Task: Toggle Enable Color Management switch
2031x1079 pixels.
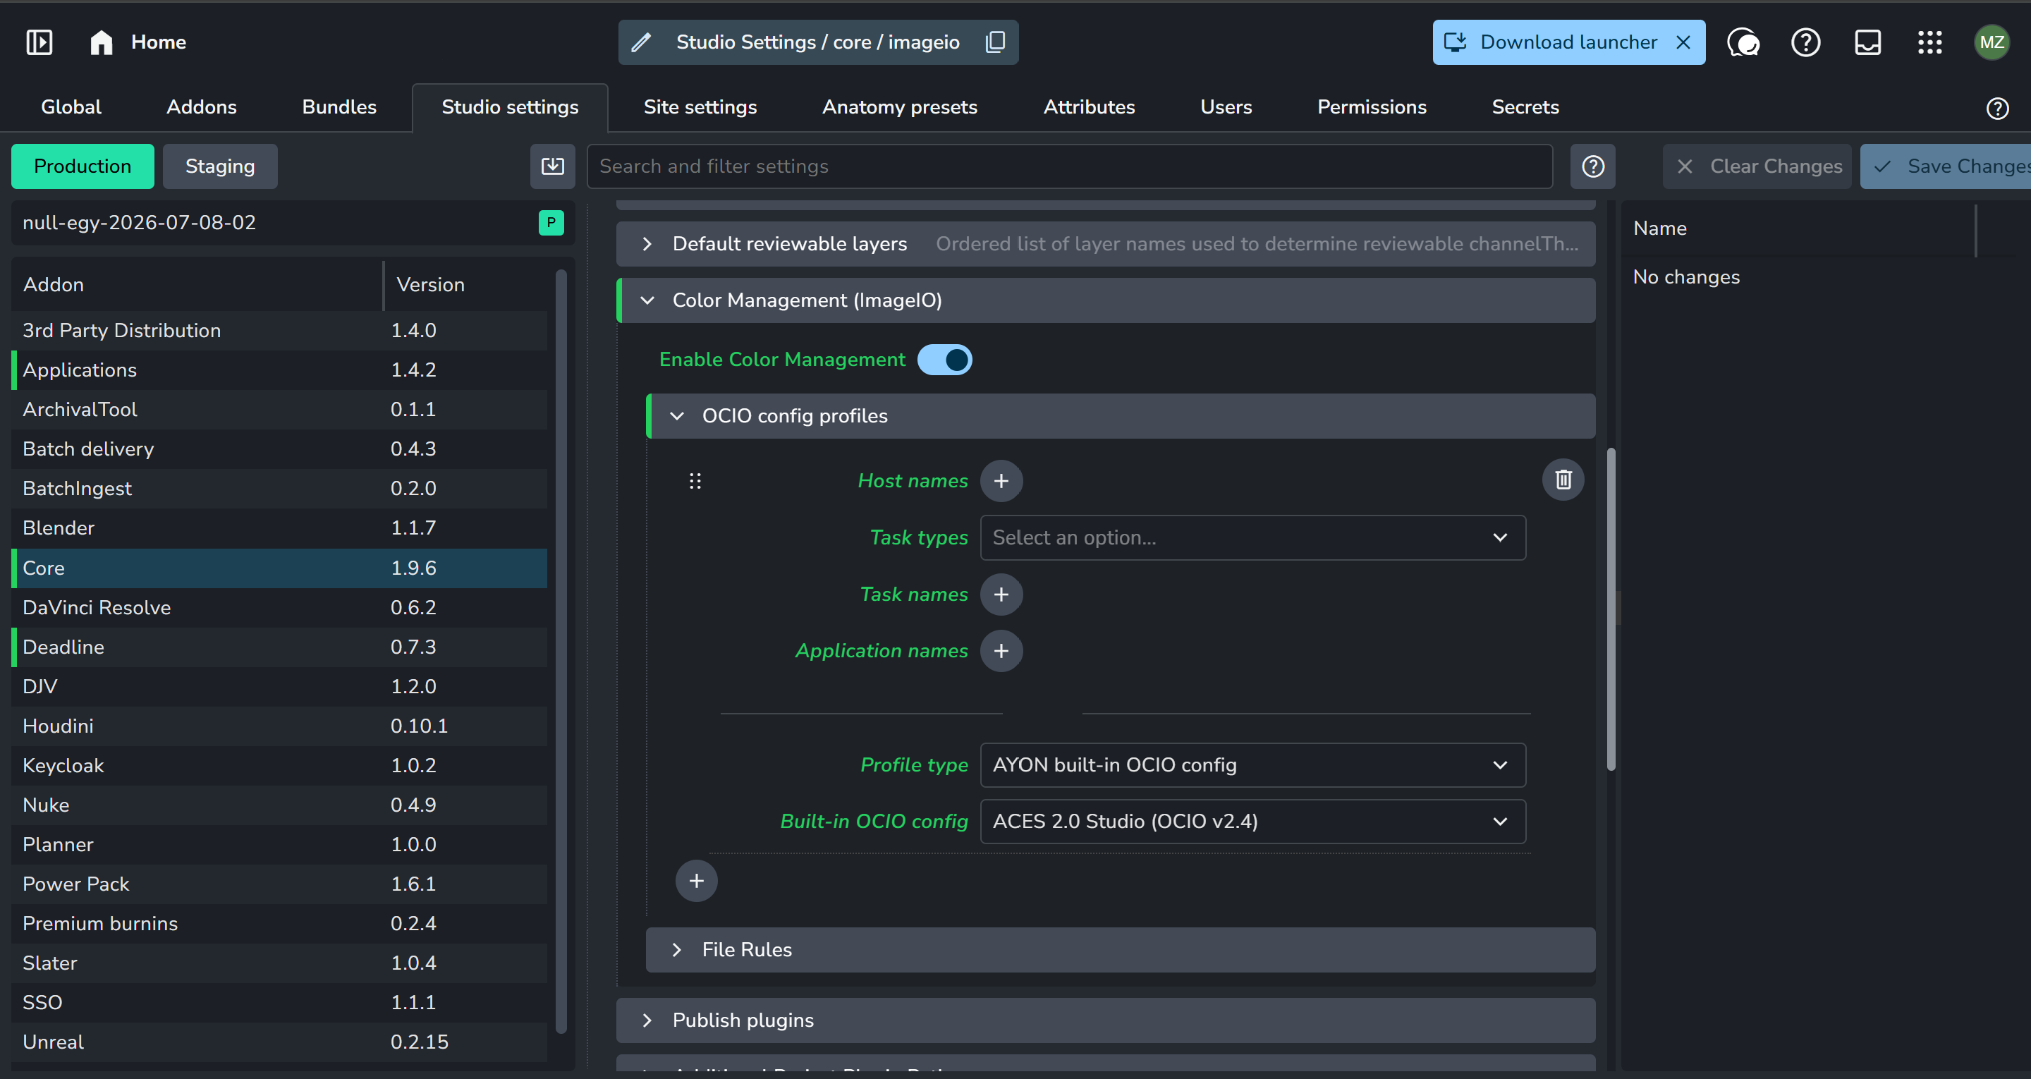Action: tap(944, 360)
